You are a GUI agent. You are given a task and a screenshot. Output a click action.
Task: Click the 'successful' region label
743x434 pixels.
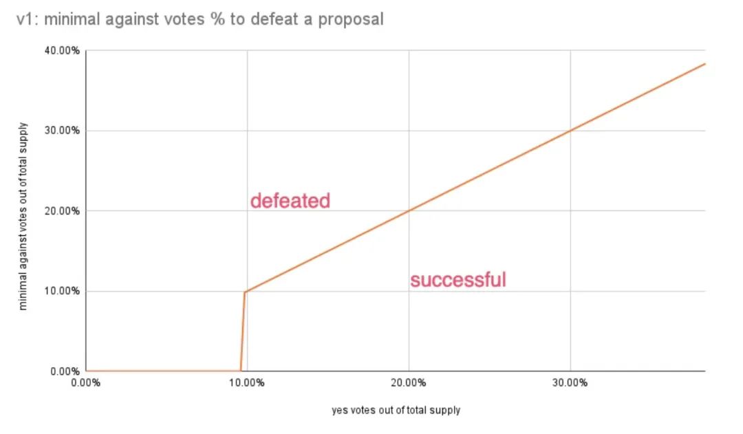[458, 279]
